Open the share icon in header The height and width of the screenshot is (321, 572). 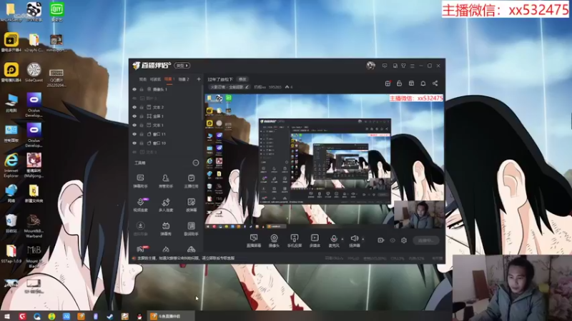(435, 83)
